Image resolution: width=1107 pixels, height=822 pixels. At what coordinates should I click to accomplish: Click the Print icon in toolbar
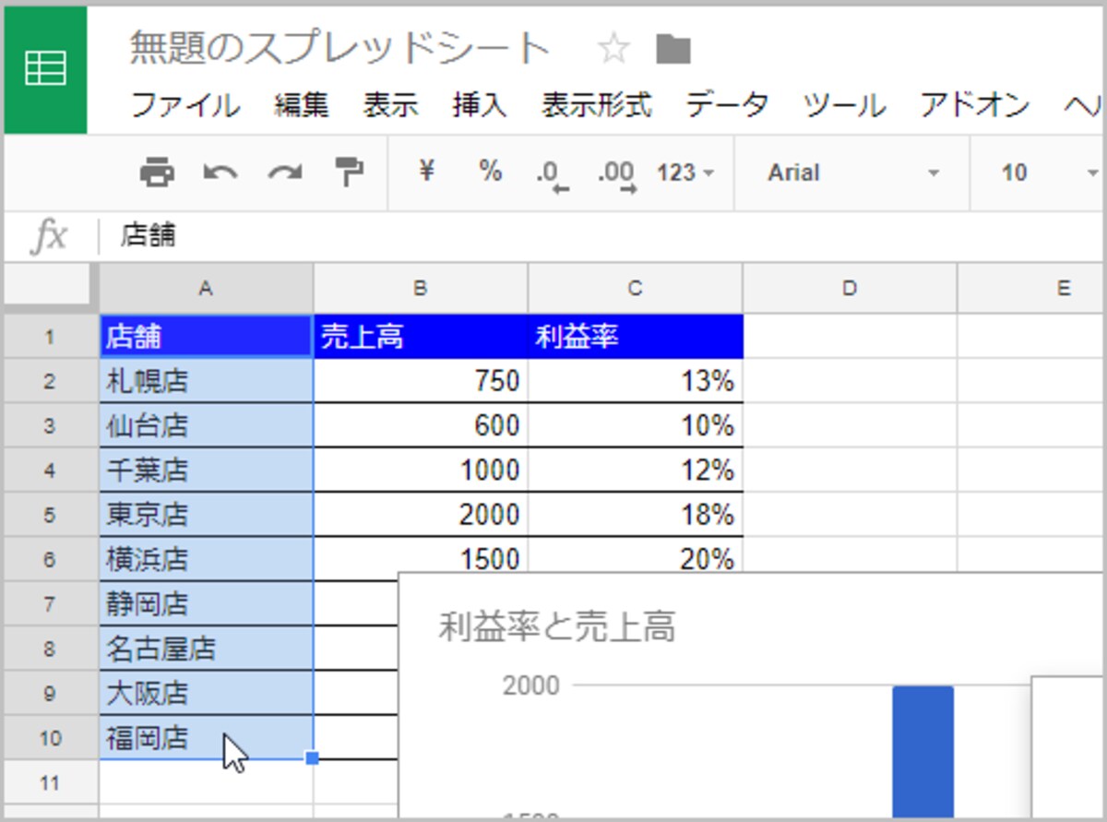coord(157,173)
